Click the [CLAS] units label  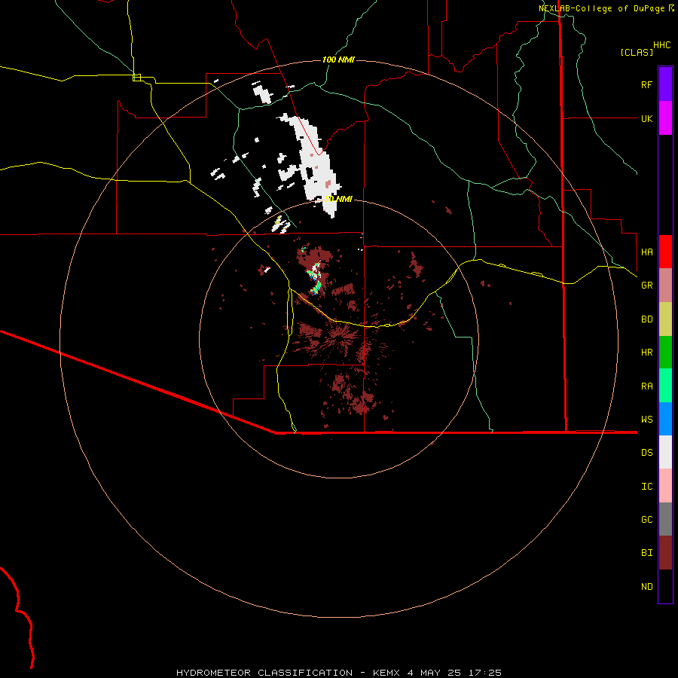click(637, 52)
